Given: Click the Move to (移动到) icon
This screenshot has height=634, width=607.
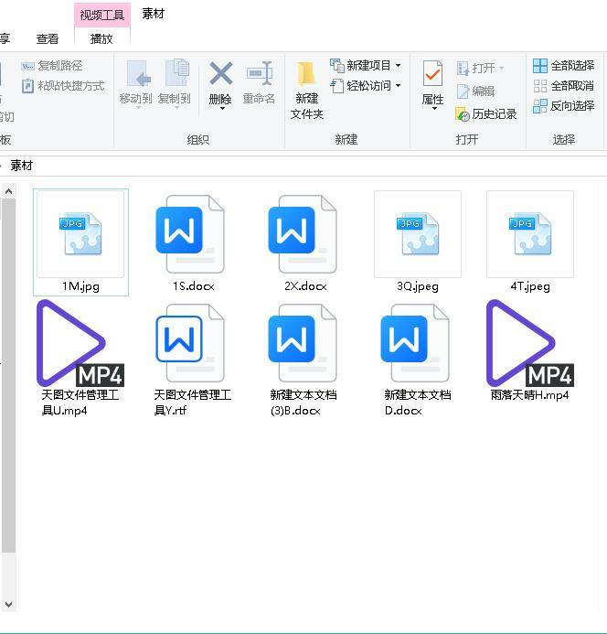Looking at the screenshot, I should (x=137, y=73).
